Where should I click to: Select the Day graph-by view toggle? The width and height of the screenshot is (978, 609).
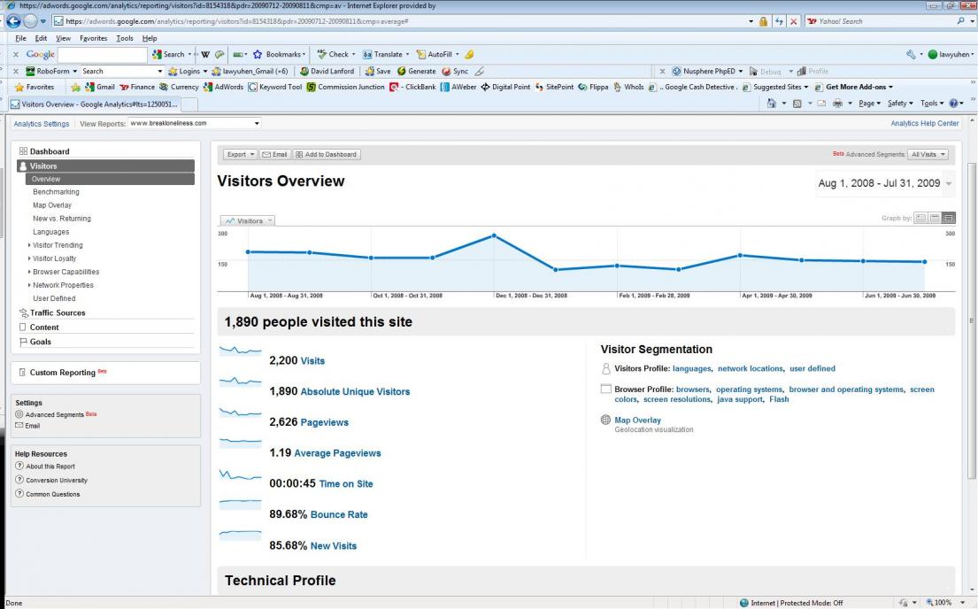920,219
